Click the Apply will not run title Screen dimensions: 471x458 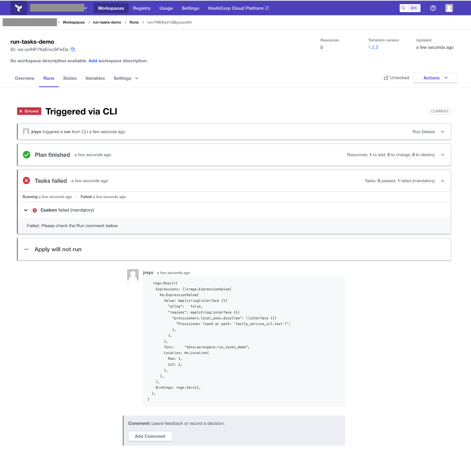click(x=58, y=249)
